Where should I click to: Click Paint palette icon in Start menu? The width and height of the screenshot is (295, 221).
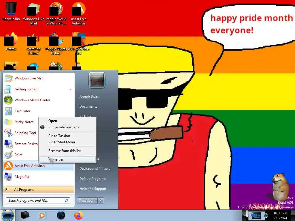[x=8, y=155]
